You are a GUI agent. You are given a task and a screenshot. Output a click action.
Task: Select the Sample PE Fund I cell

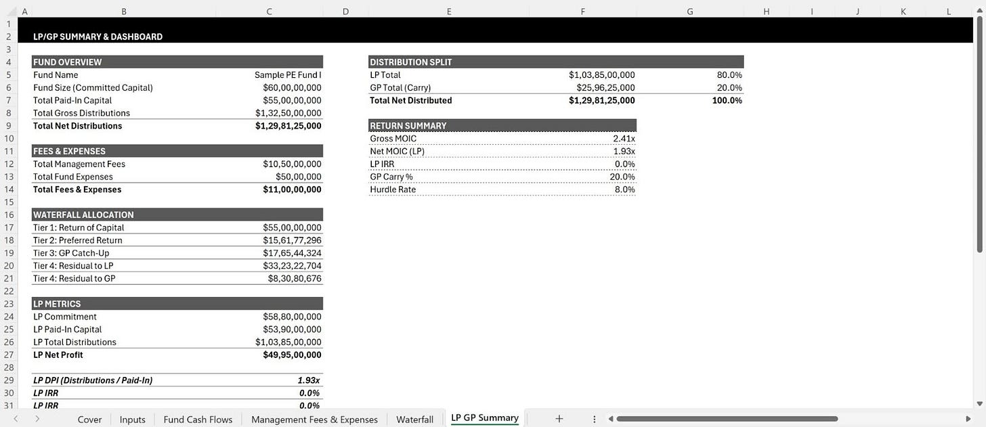coord(288,75)
